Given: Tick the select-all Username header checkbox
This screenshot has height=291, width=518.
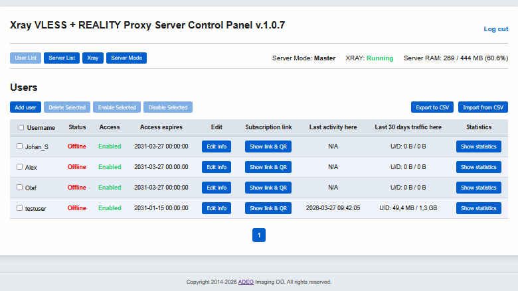Looking at the screenshot, I should [21, 128].
